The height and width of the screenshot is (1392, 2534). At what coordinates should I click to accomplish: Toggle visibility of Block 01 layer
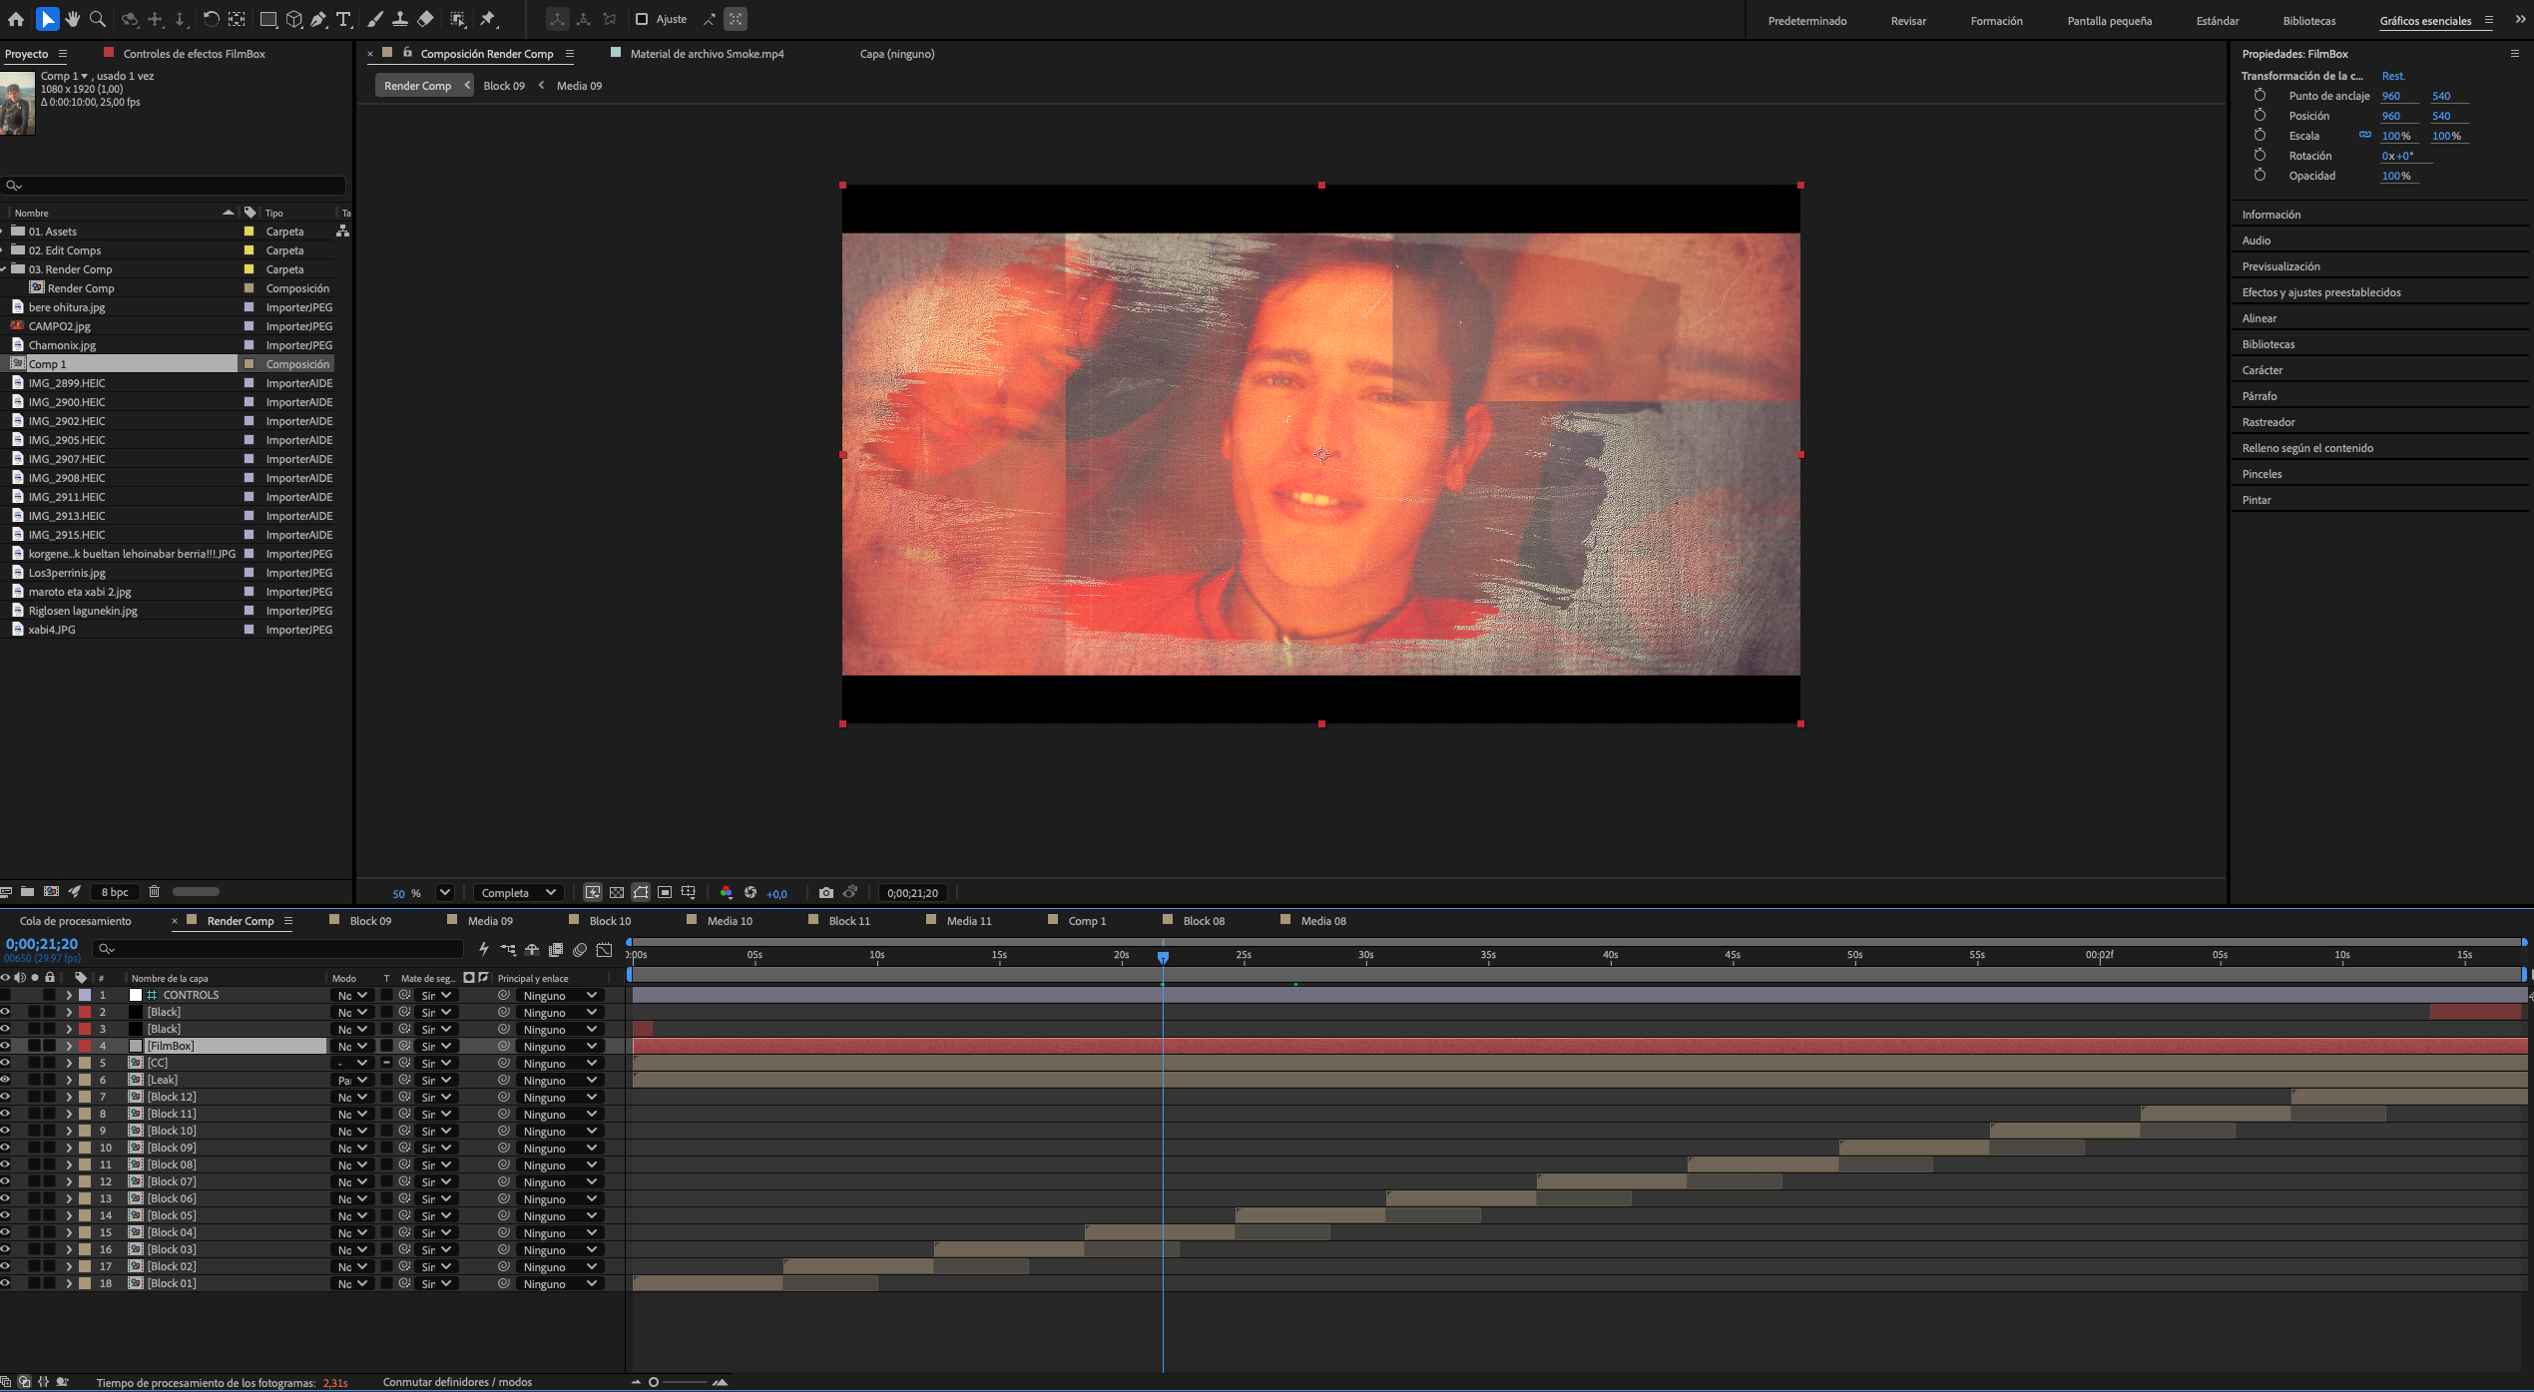[x=5, y=1283]
